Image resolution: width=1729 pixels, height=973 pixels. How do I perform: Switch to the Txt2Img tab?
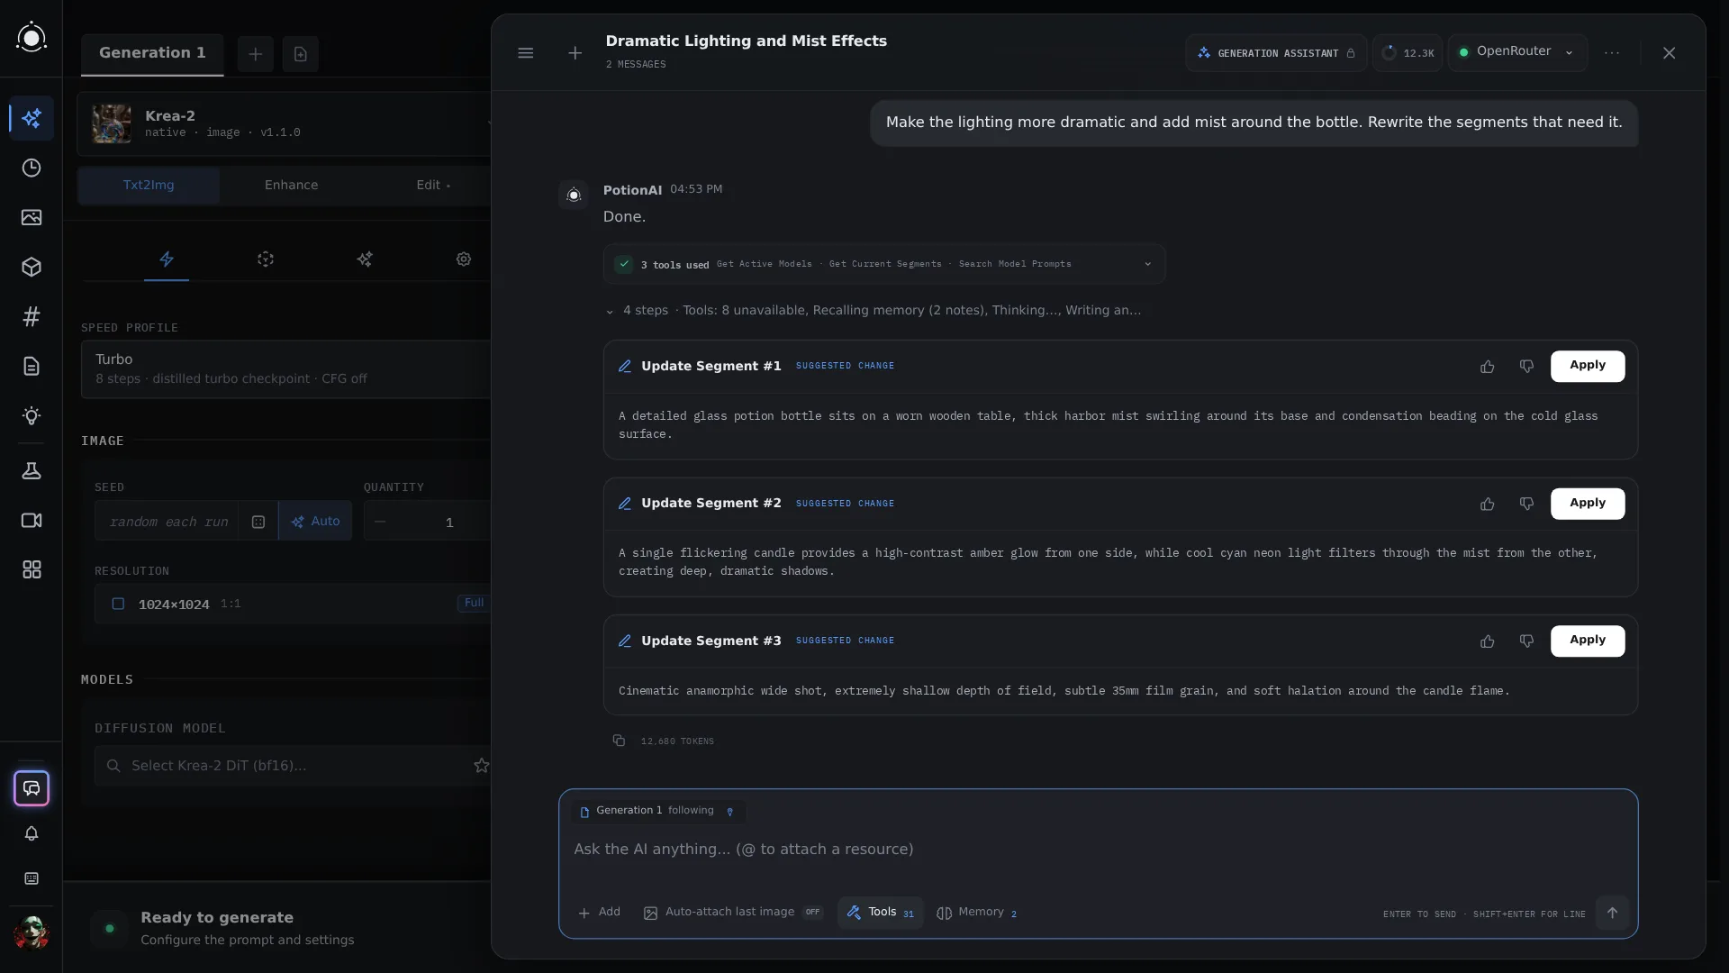(149, 185)
